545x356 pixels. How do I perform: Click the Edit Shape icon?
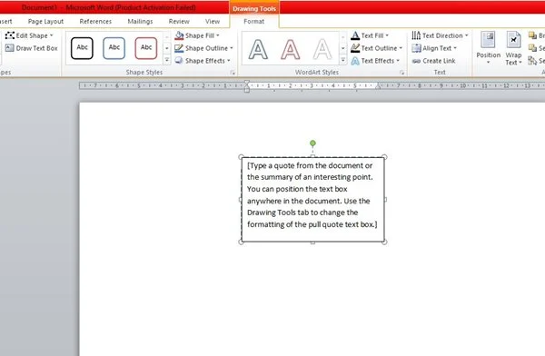point(10,35)
